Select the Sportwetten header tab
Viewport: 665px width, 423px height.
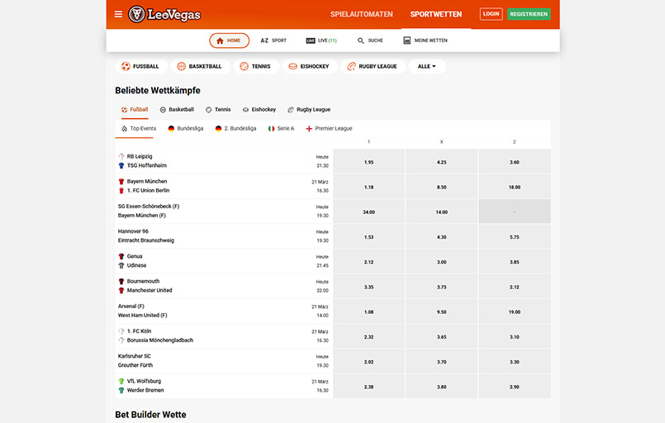tap(435, 14)
